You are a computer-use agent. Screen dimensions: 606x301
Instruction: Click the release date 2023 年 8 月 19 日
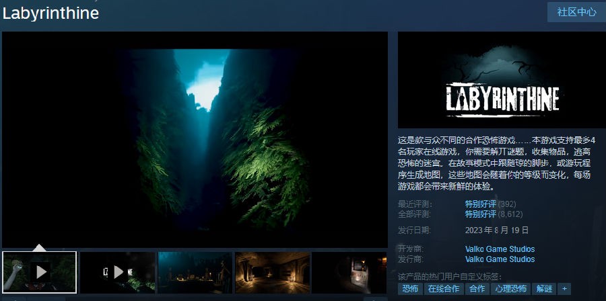[x=497, y=230]
